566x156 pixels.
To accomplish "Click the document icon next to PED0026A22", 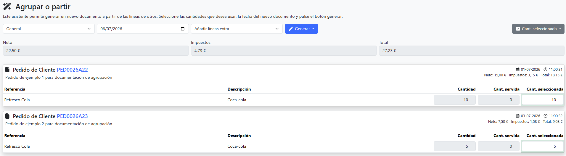I will [x=7, y=70].
